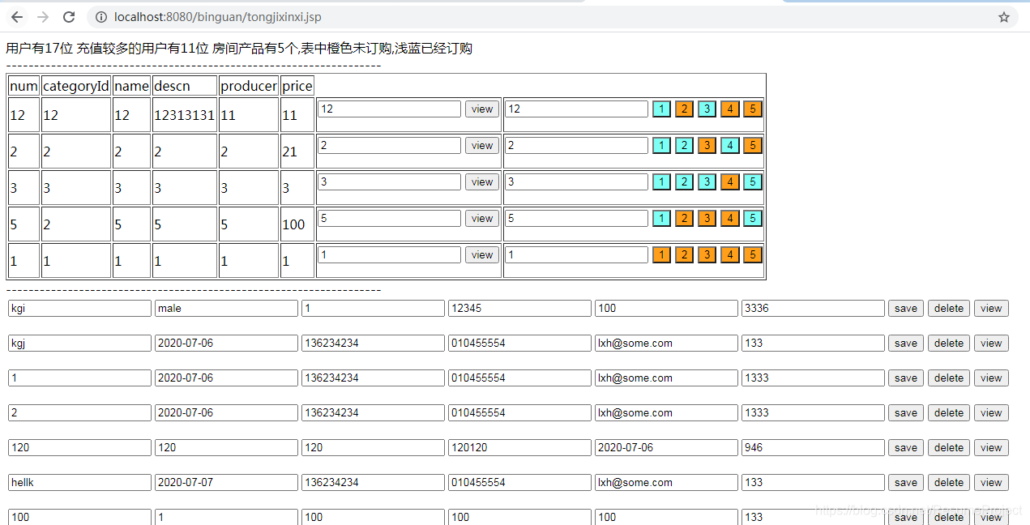Select orange room box 5 in product row 1
The width and height of the screenshot is (1030, 525).
coord(753,255)
